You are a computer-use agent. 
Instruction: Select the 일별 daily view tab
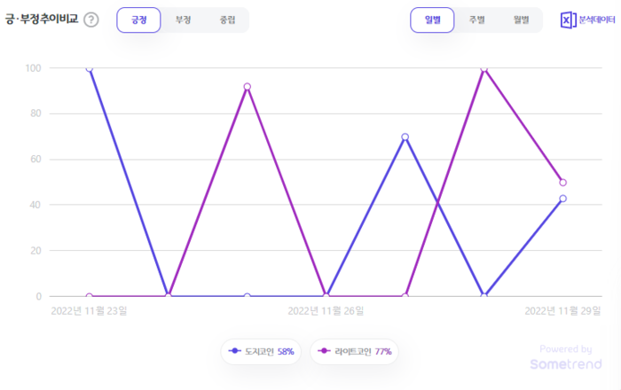point(432,19)
